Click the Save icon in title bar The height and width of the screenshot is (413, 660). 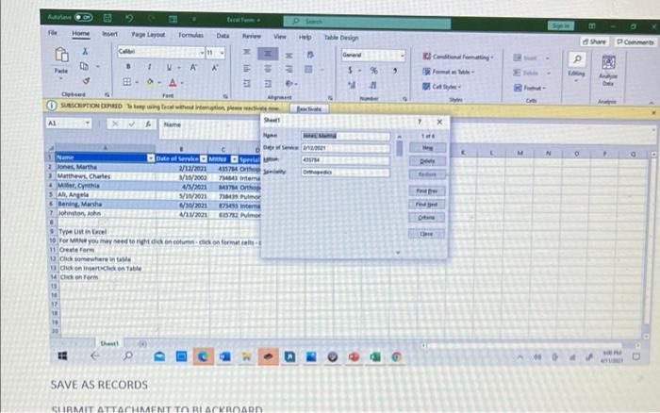point(107,18)
